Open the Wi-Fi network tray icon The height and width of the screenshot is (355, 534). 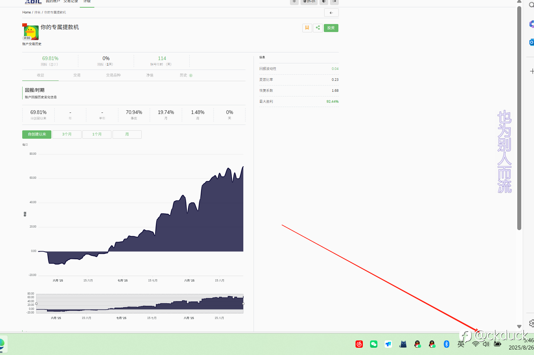pos(476,344)
